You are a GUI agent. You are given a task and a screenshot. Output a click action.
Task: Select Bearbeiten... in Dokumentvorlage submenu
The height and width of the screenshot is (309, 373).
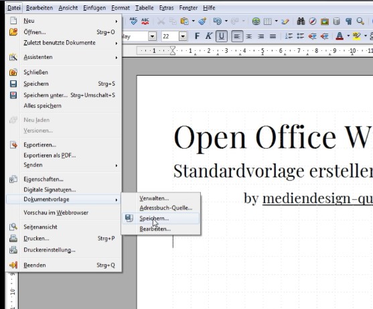point(161,229)
